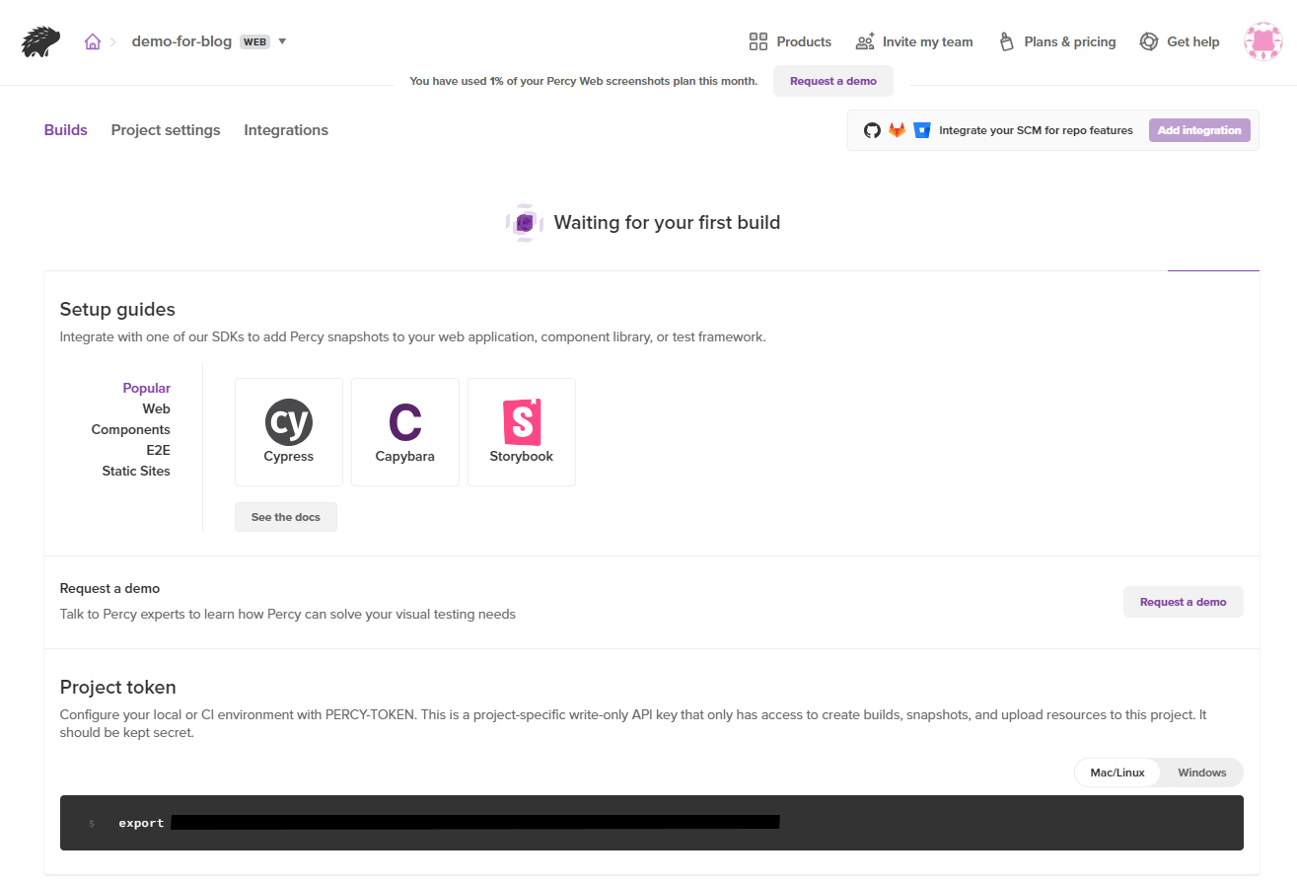Image resolution: width=1297 pixels, height=885 pixels.
Task: Select the Cypress SDK card
Action: (289, 432)
